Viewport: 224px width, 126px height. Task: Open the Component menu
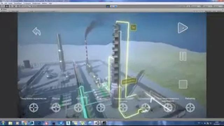27,3
